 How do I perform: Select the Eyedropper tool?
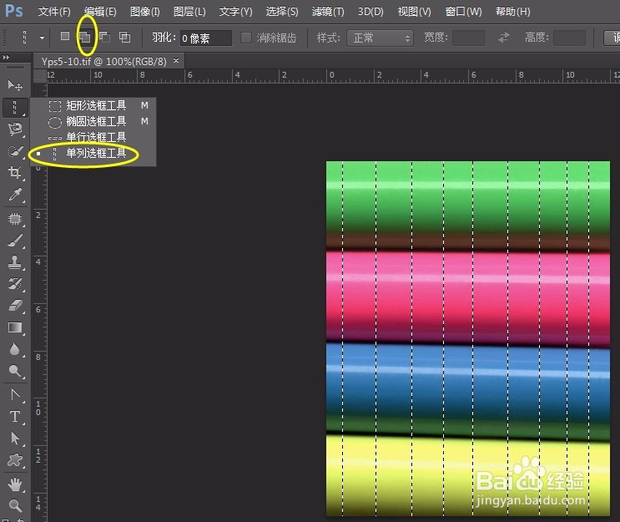tap(15, 195)
